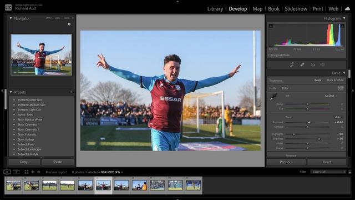Expand the Style: Cinematic II preset group
This screenshot has width=355, height=200.
tap(14, 129)
